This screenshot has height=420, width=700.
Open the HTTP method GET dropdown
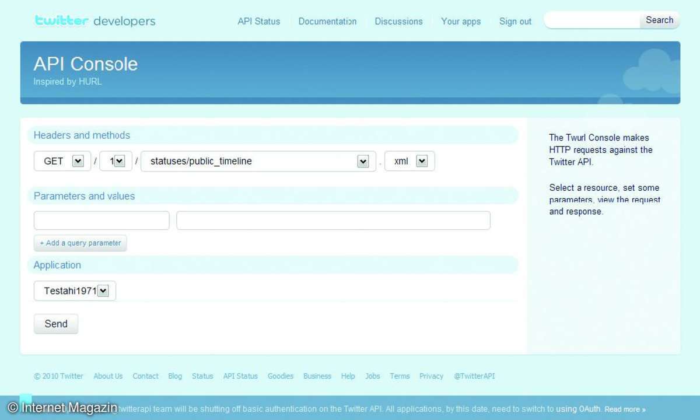coord(62,161)
